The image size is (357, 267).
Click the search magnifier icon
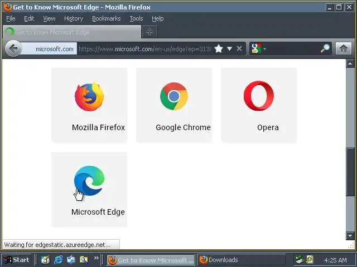tap(325, 48)
